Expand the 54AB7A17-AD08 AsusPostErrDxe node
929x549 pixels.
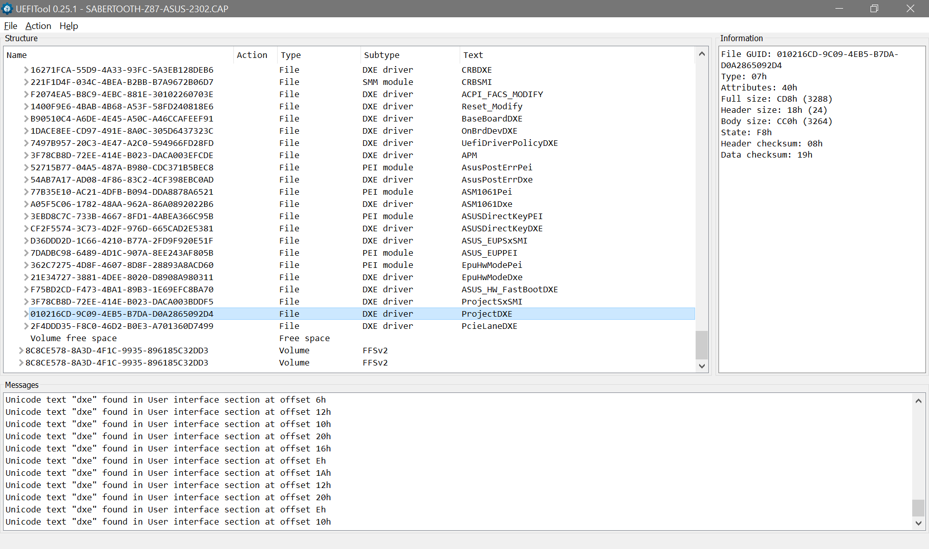click(x=26, y=179)
